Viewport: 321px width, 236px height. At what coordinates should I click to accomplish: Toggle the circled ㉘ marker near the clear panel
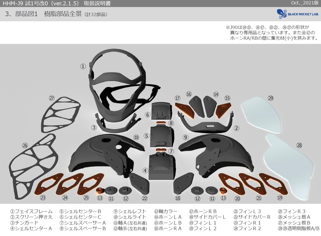[x=299, y=145]
